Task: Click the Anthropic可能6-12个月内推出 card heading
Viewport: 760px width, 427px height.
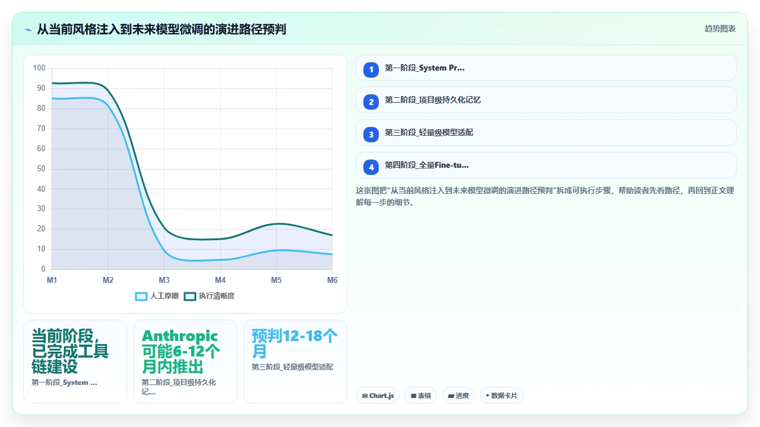Action: [181, 351]
